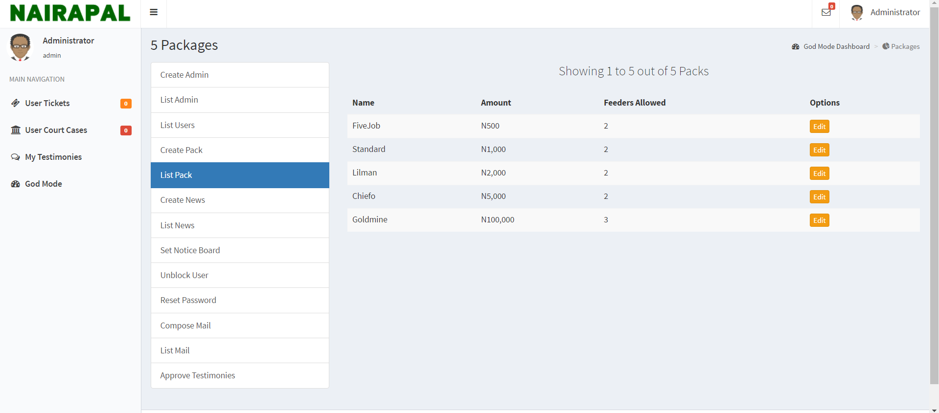Open Approve Testimonies in the menu
Viewport: 939px width, 413px height.
[198, 375]
